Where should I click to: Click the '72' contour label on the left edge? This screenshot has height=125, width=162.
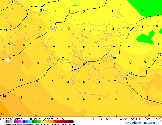coord(5,30)
